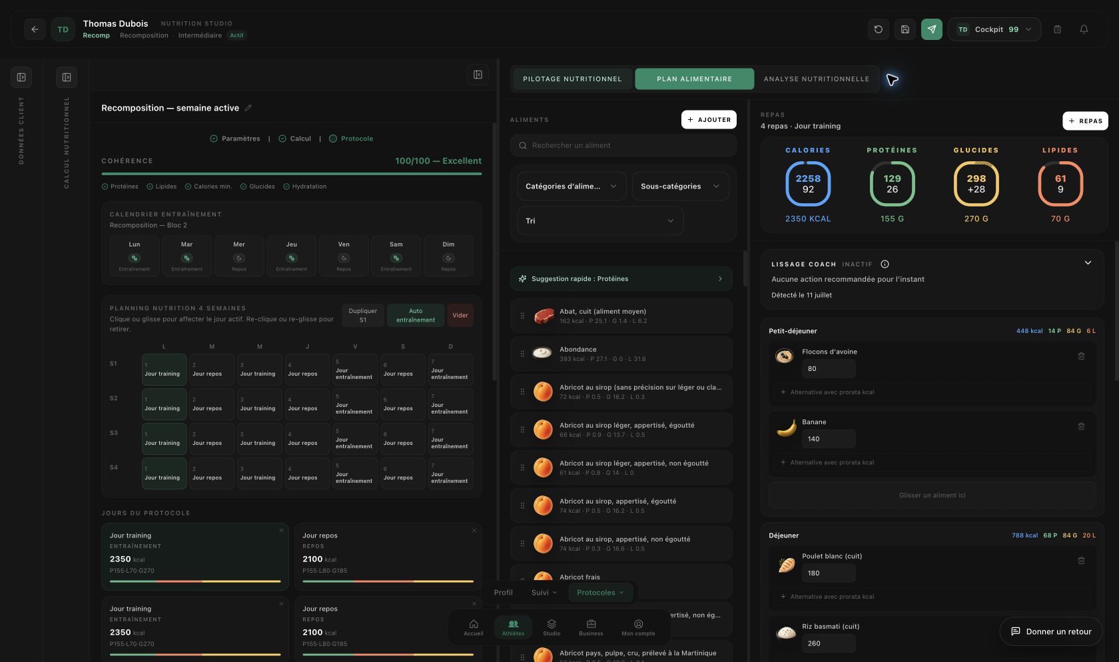1119x662 pixels.
Task: Toggle Vendredi repos day in calendar
Action: (x=344, y=256)
